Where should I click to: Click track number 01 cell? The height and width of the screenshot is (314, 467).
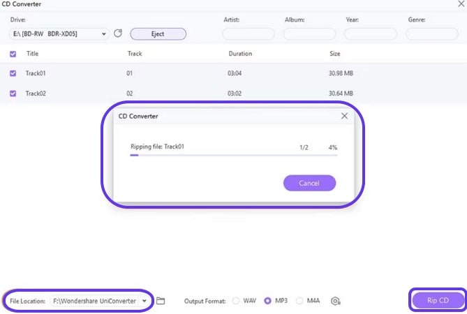(x=129, y=73)
